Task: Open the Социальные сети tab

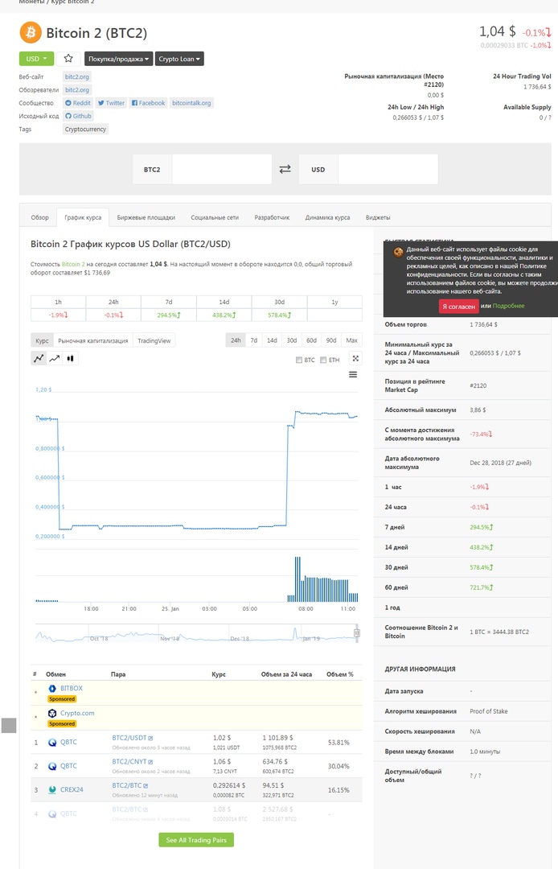Action: click(x=215, y=218)
